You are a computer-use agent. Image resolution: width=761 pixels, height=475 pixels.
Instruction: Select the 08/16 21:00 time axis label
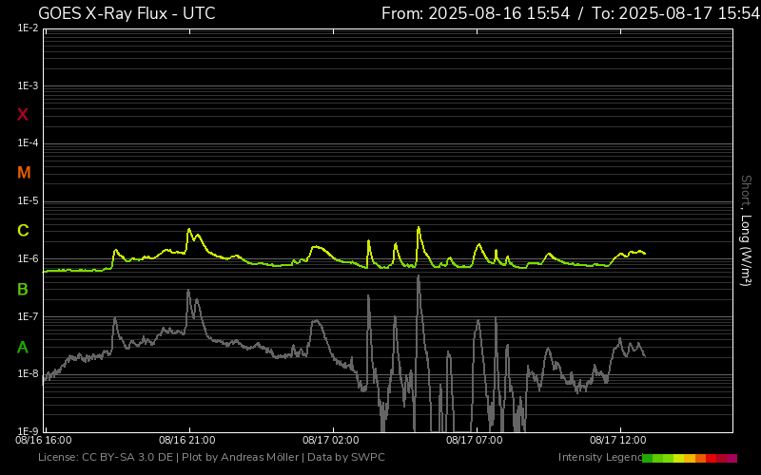tap(186, 441)
